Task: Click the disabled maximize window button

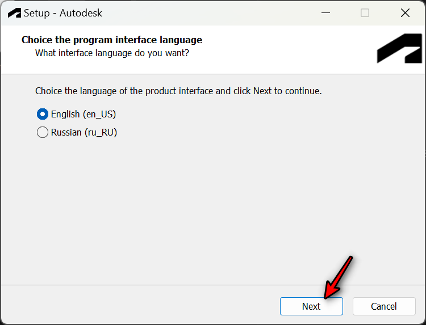Action: click(365, 12)
